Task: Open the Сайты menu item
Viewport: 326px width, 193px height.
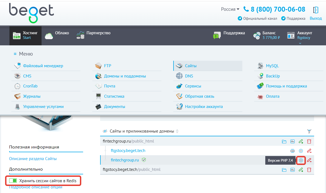Action: point(208,66)
